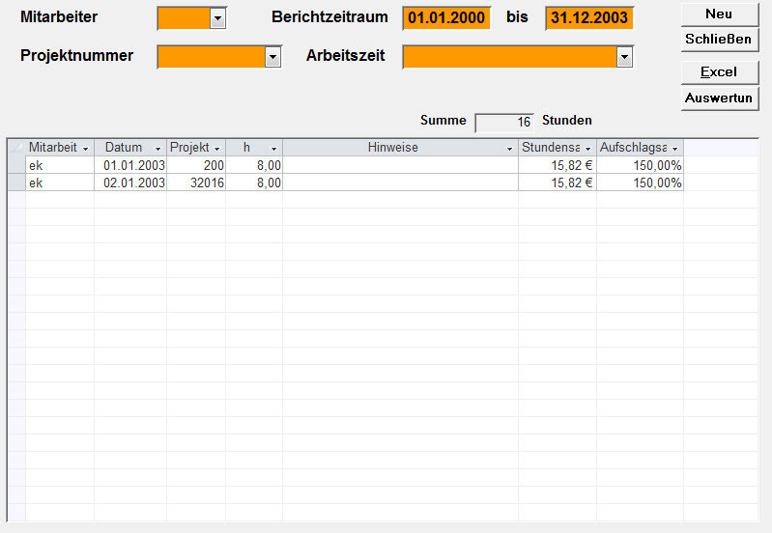The width and height of the screenshot is (772, 533).
Task: Click the project cell 32016
Action: coord(196,182)
